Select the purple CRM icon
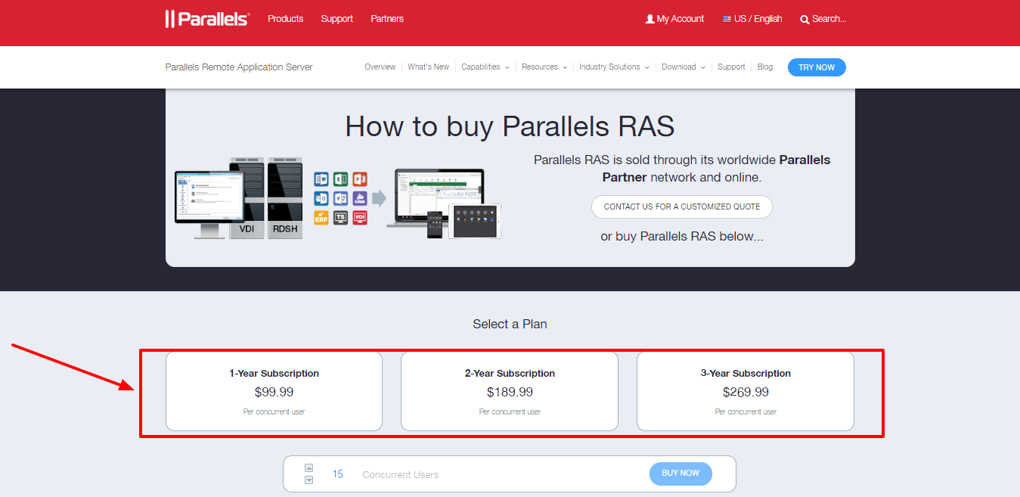Screen dimensions: 1020x497 360,198
